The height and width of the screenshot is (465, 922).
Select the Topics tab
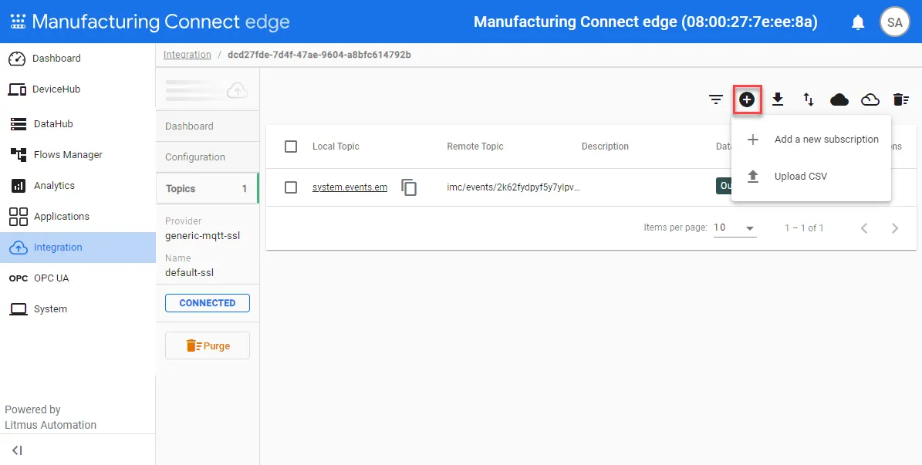[208, 189]
